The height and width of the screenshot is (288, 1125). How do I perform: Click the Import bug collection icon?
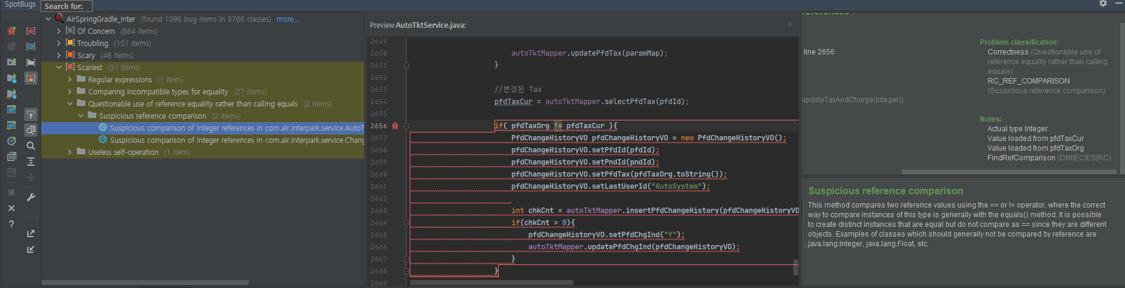coord(31,249)
